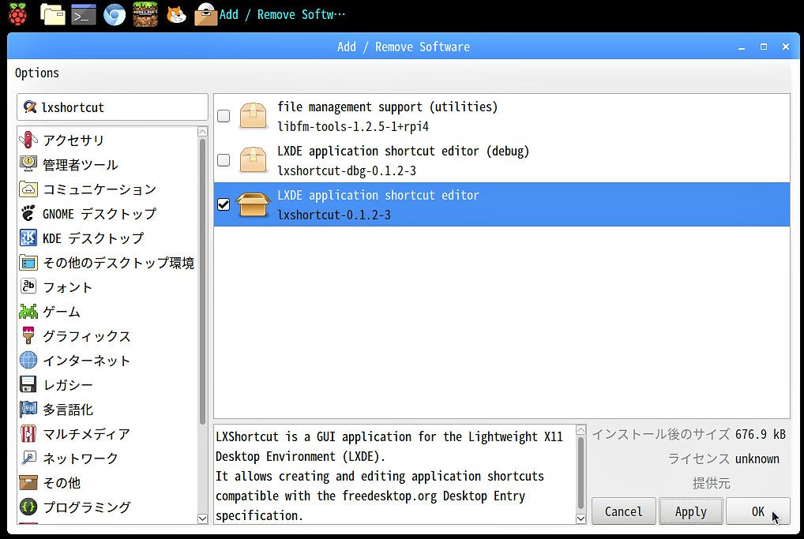Select the レガシー floppy disk icon
This screenshot has width=804, height=539.
point(28,384)
